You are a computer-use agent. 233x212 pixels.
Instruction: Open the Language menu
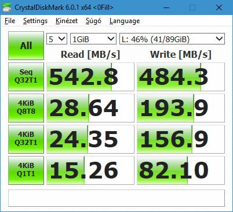point(125,21)
